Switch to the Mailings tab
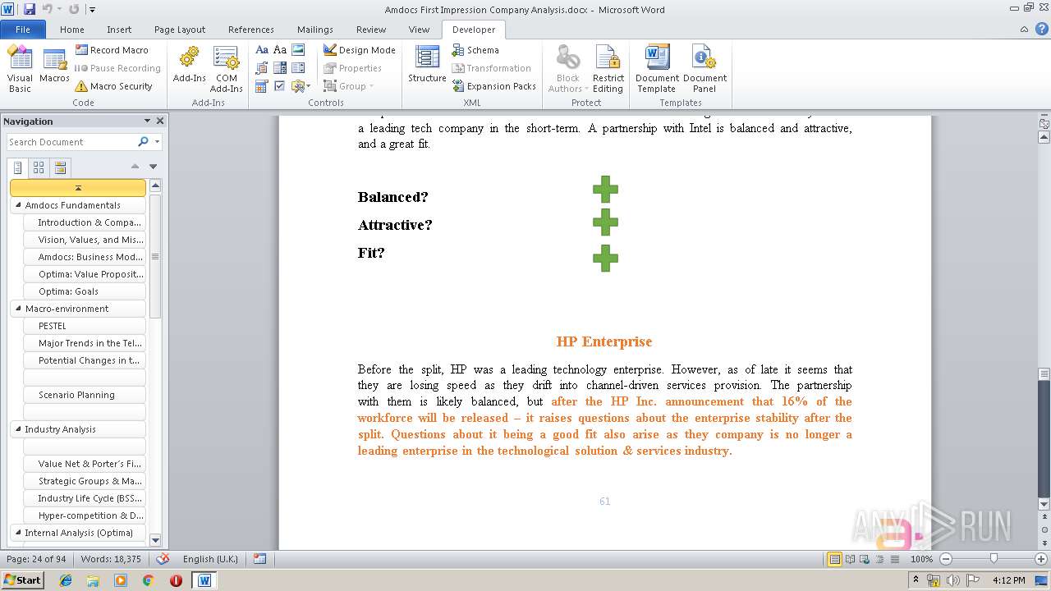Viewport: 1051px width, 591px height. [x=315, y=30]
